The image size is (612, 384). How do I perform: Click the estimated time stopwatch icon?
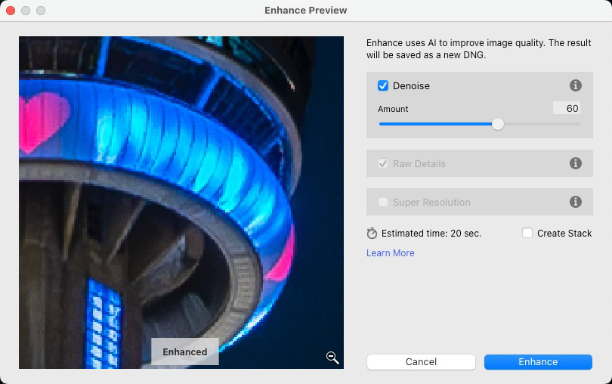pyautogui.click(x=372, y=234)
